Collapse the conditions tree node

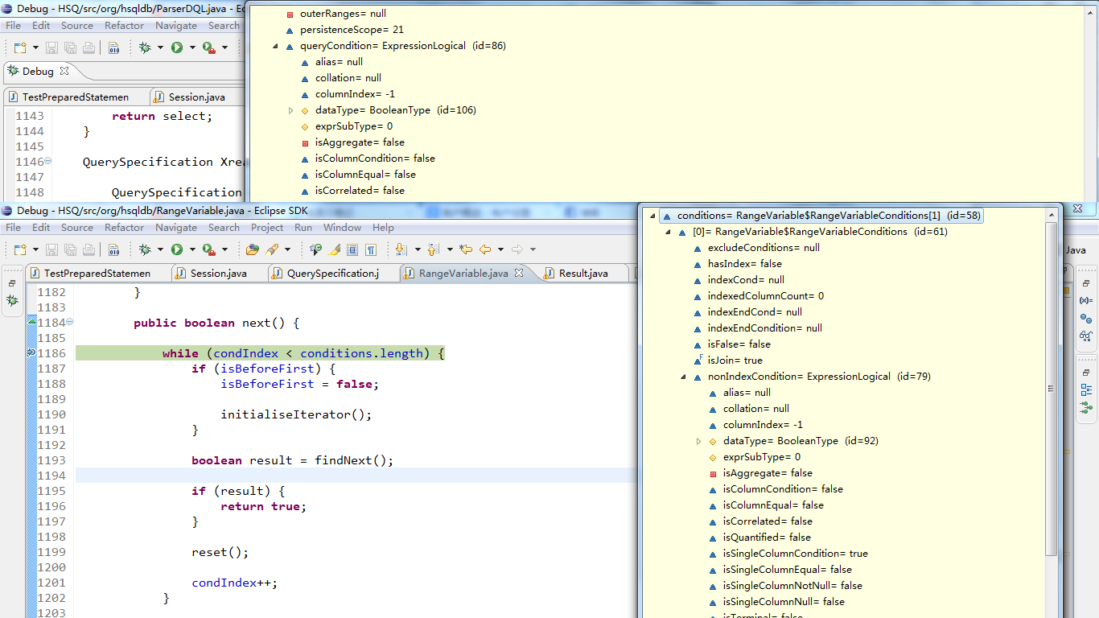(x=652, y=216)
